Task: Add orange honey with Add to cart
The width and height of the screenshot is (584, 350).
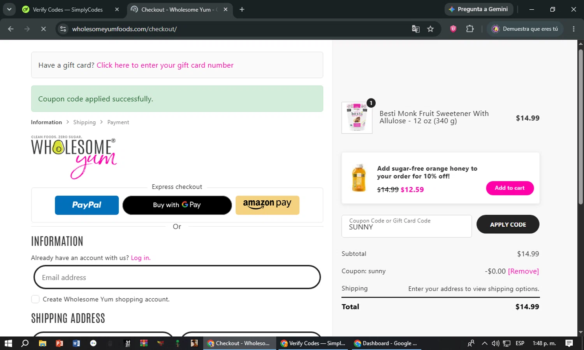Action: 510,188
